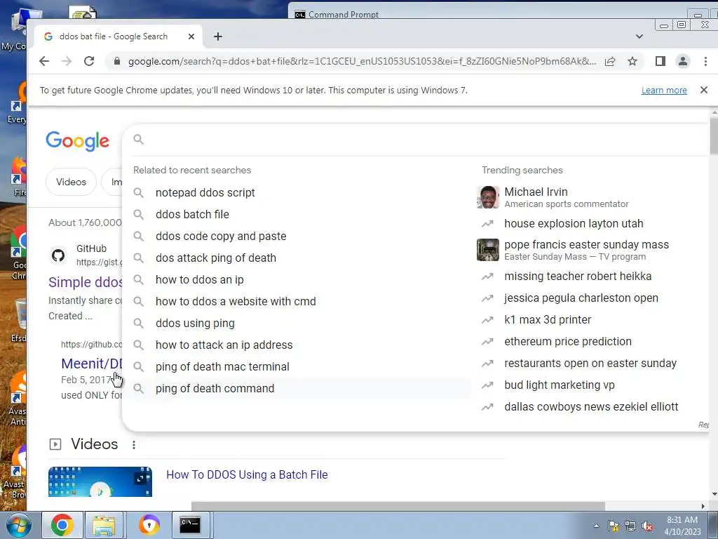Screen dimensions: 718x539
Task: Open the Chrome profile avatar
Action: [683, 61]
